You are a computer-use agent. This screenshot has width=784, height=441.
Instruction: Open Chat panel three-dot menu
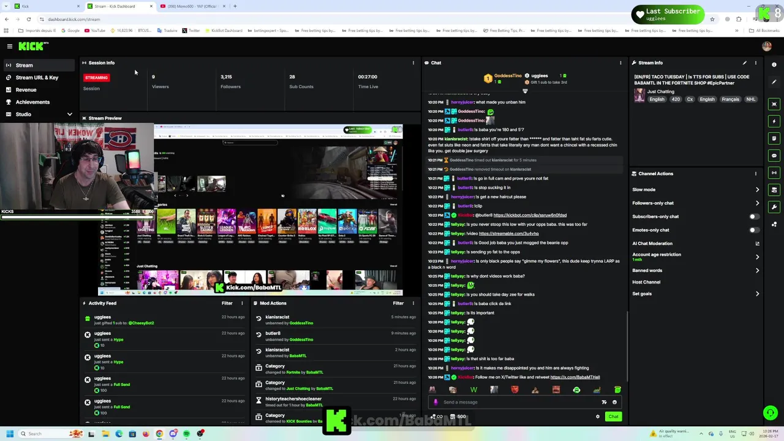coord(620,62)
